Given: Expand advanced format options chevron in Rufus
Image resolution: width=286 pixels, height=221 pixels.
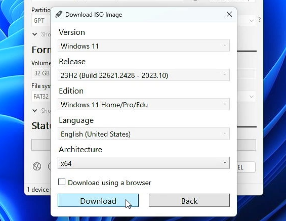Looking at the screenshot, I should pyautogui.click(x=34, y=110).
